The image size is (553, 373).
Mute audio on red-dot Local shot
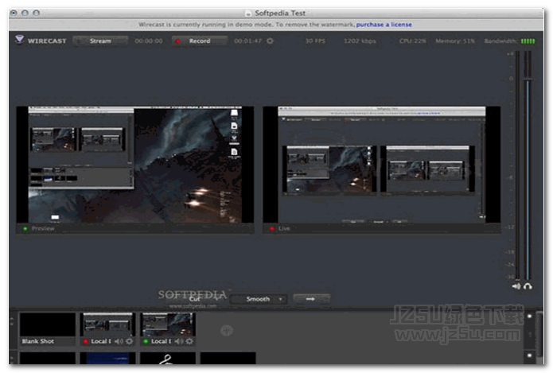tap(119, 341)
